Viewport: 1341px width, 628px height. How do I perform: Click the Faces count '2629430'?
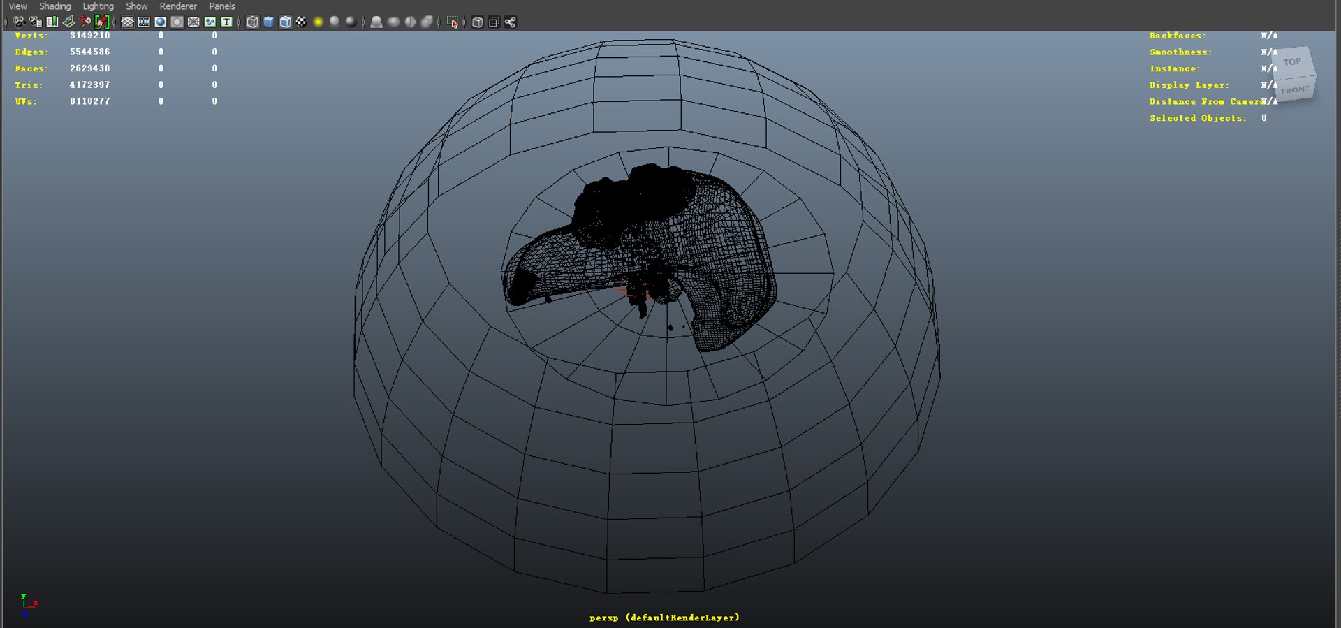point(89,68)
